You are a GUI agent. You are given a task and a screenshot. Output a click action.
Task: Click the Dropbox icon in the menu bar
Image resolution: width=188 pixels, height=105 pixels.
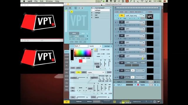tap(115, 1)
